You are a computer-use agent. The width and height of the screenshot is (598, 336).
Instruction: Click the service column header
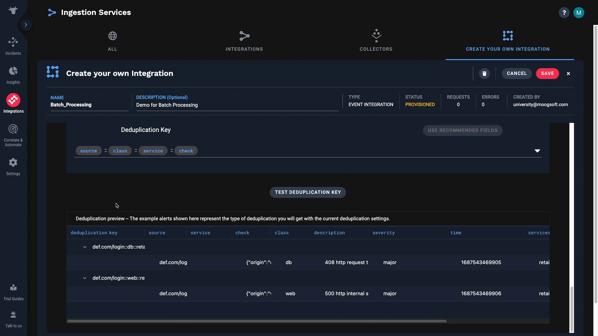click(x=200, y=233)
